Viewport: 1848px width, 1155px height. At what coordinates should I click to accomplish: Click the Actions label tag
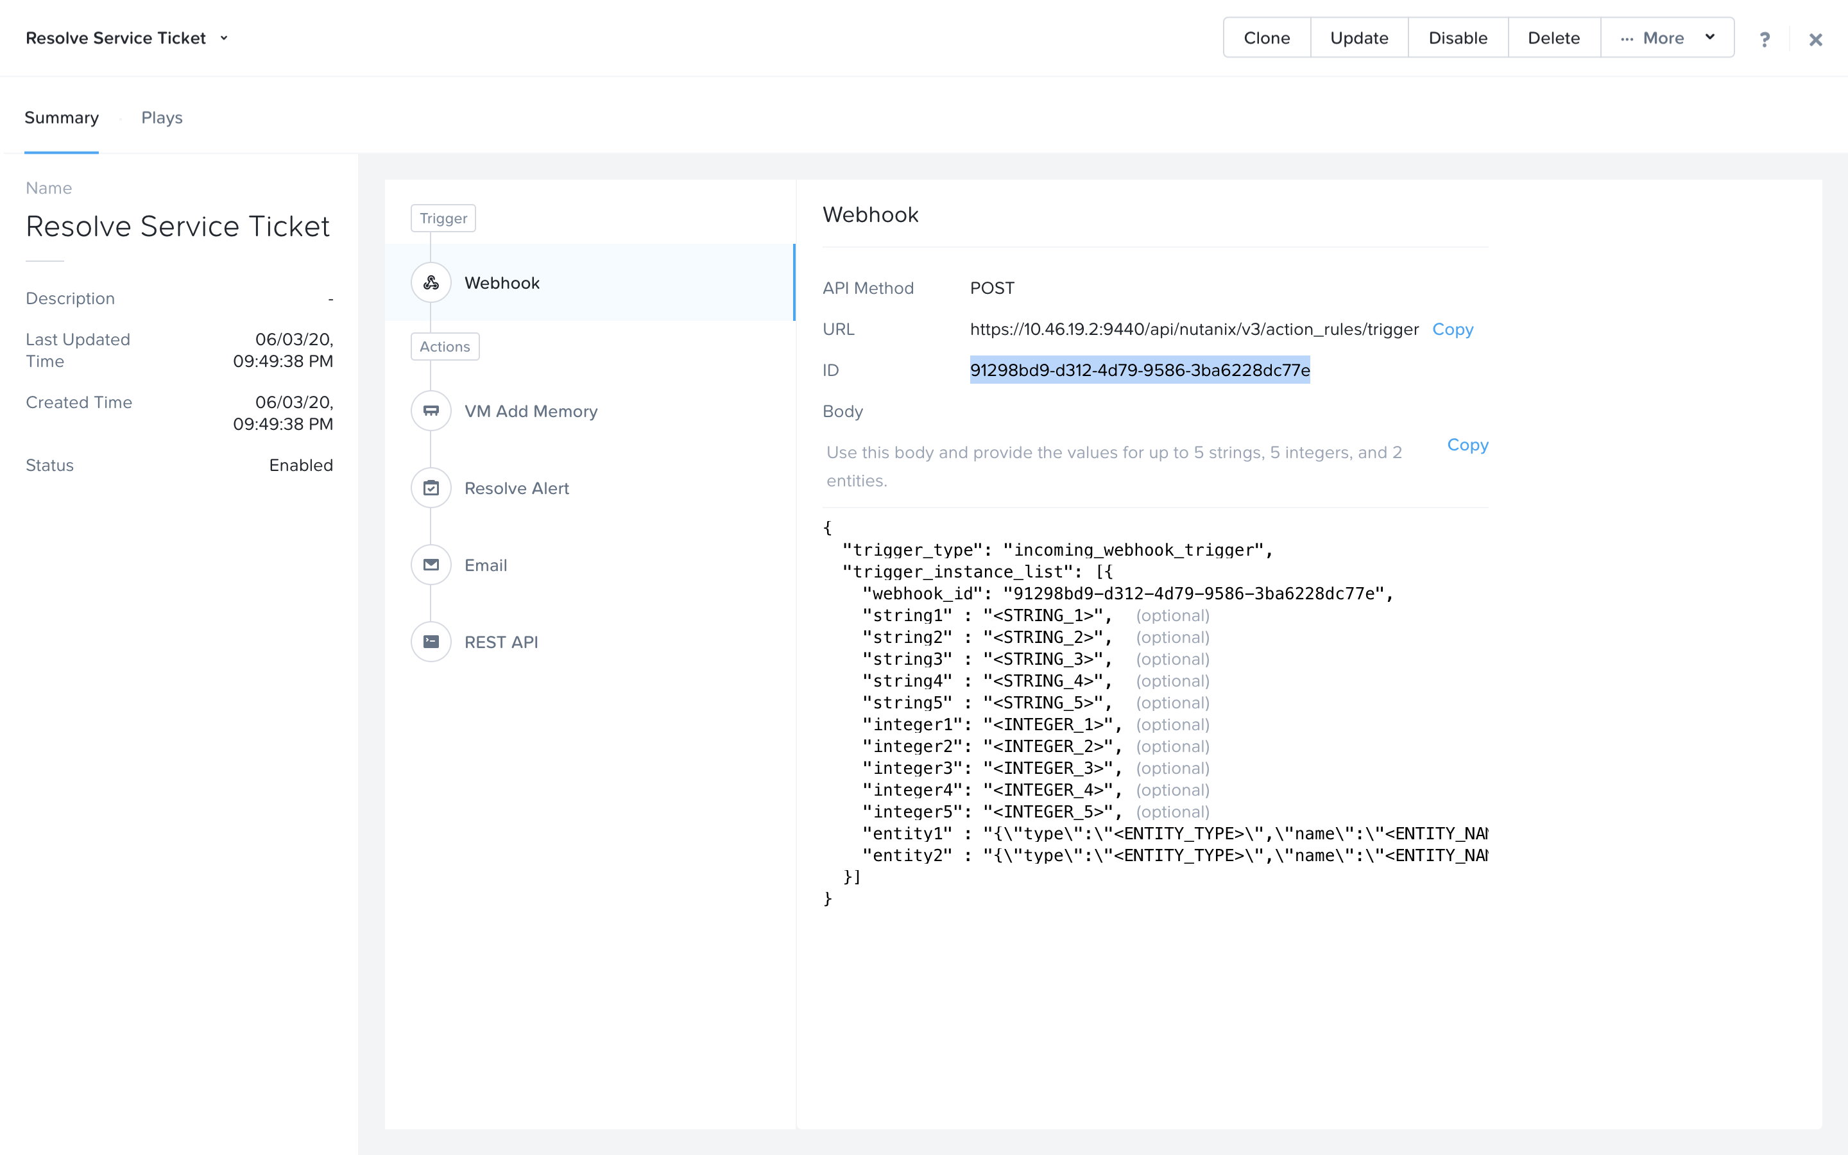point(445,346)
